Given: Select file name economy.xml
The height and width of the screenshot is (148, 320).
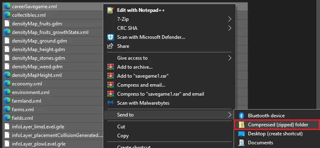Looking at the screenshot, I should coord(27,84).
